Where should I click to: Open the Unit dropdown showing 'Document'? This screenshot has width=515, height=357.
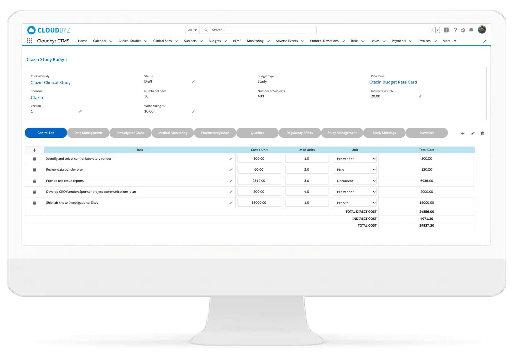355,181
